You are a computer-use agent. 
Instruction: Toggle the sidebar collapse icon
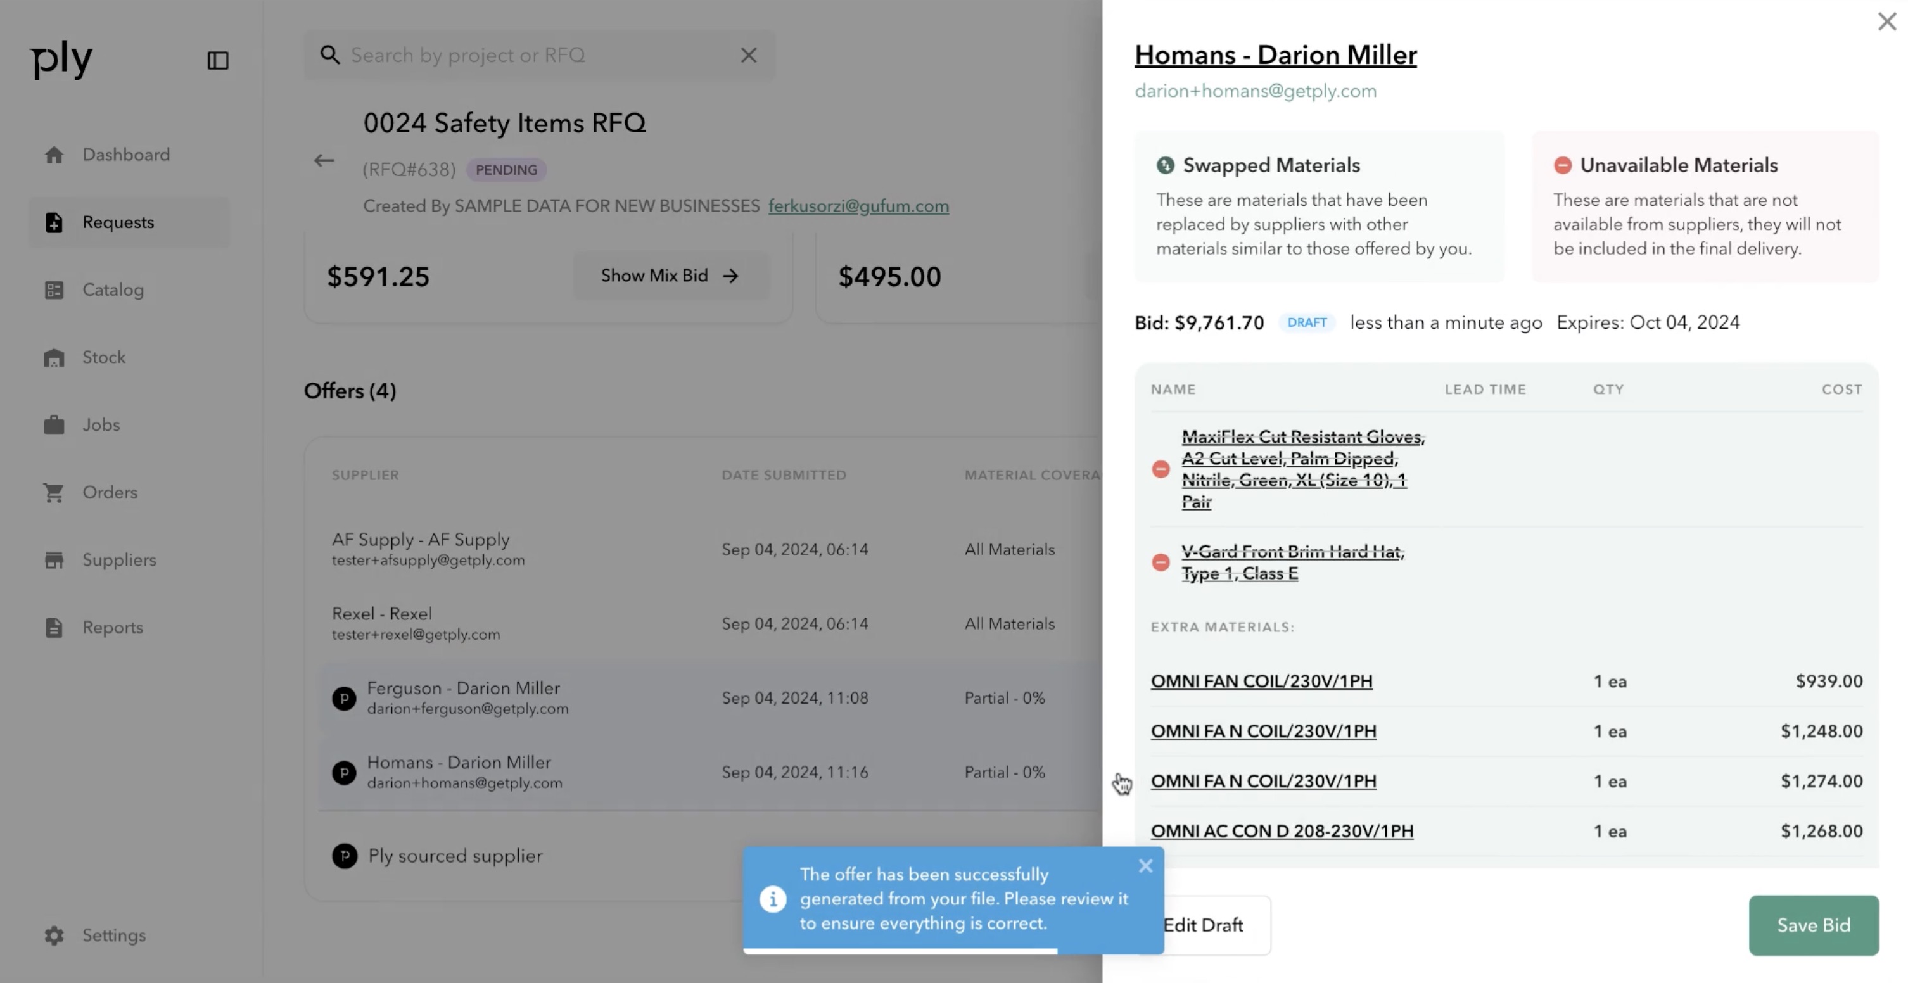coord(217,60)
